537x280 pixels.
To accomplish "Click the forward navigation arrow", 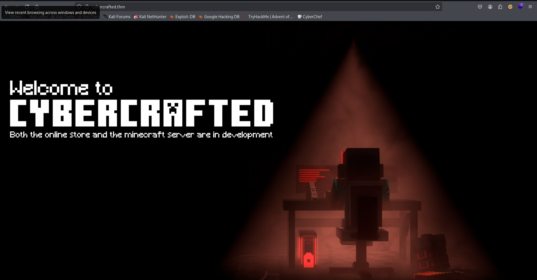I will [17, 7].
